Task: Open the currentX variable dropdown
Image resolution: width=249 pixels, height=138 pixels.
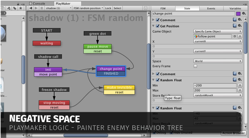Action: point(218,41)
